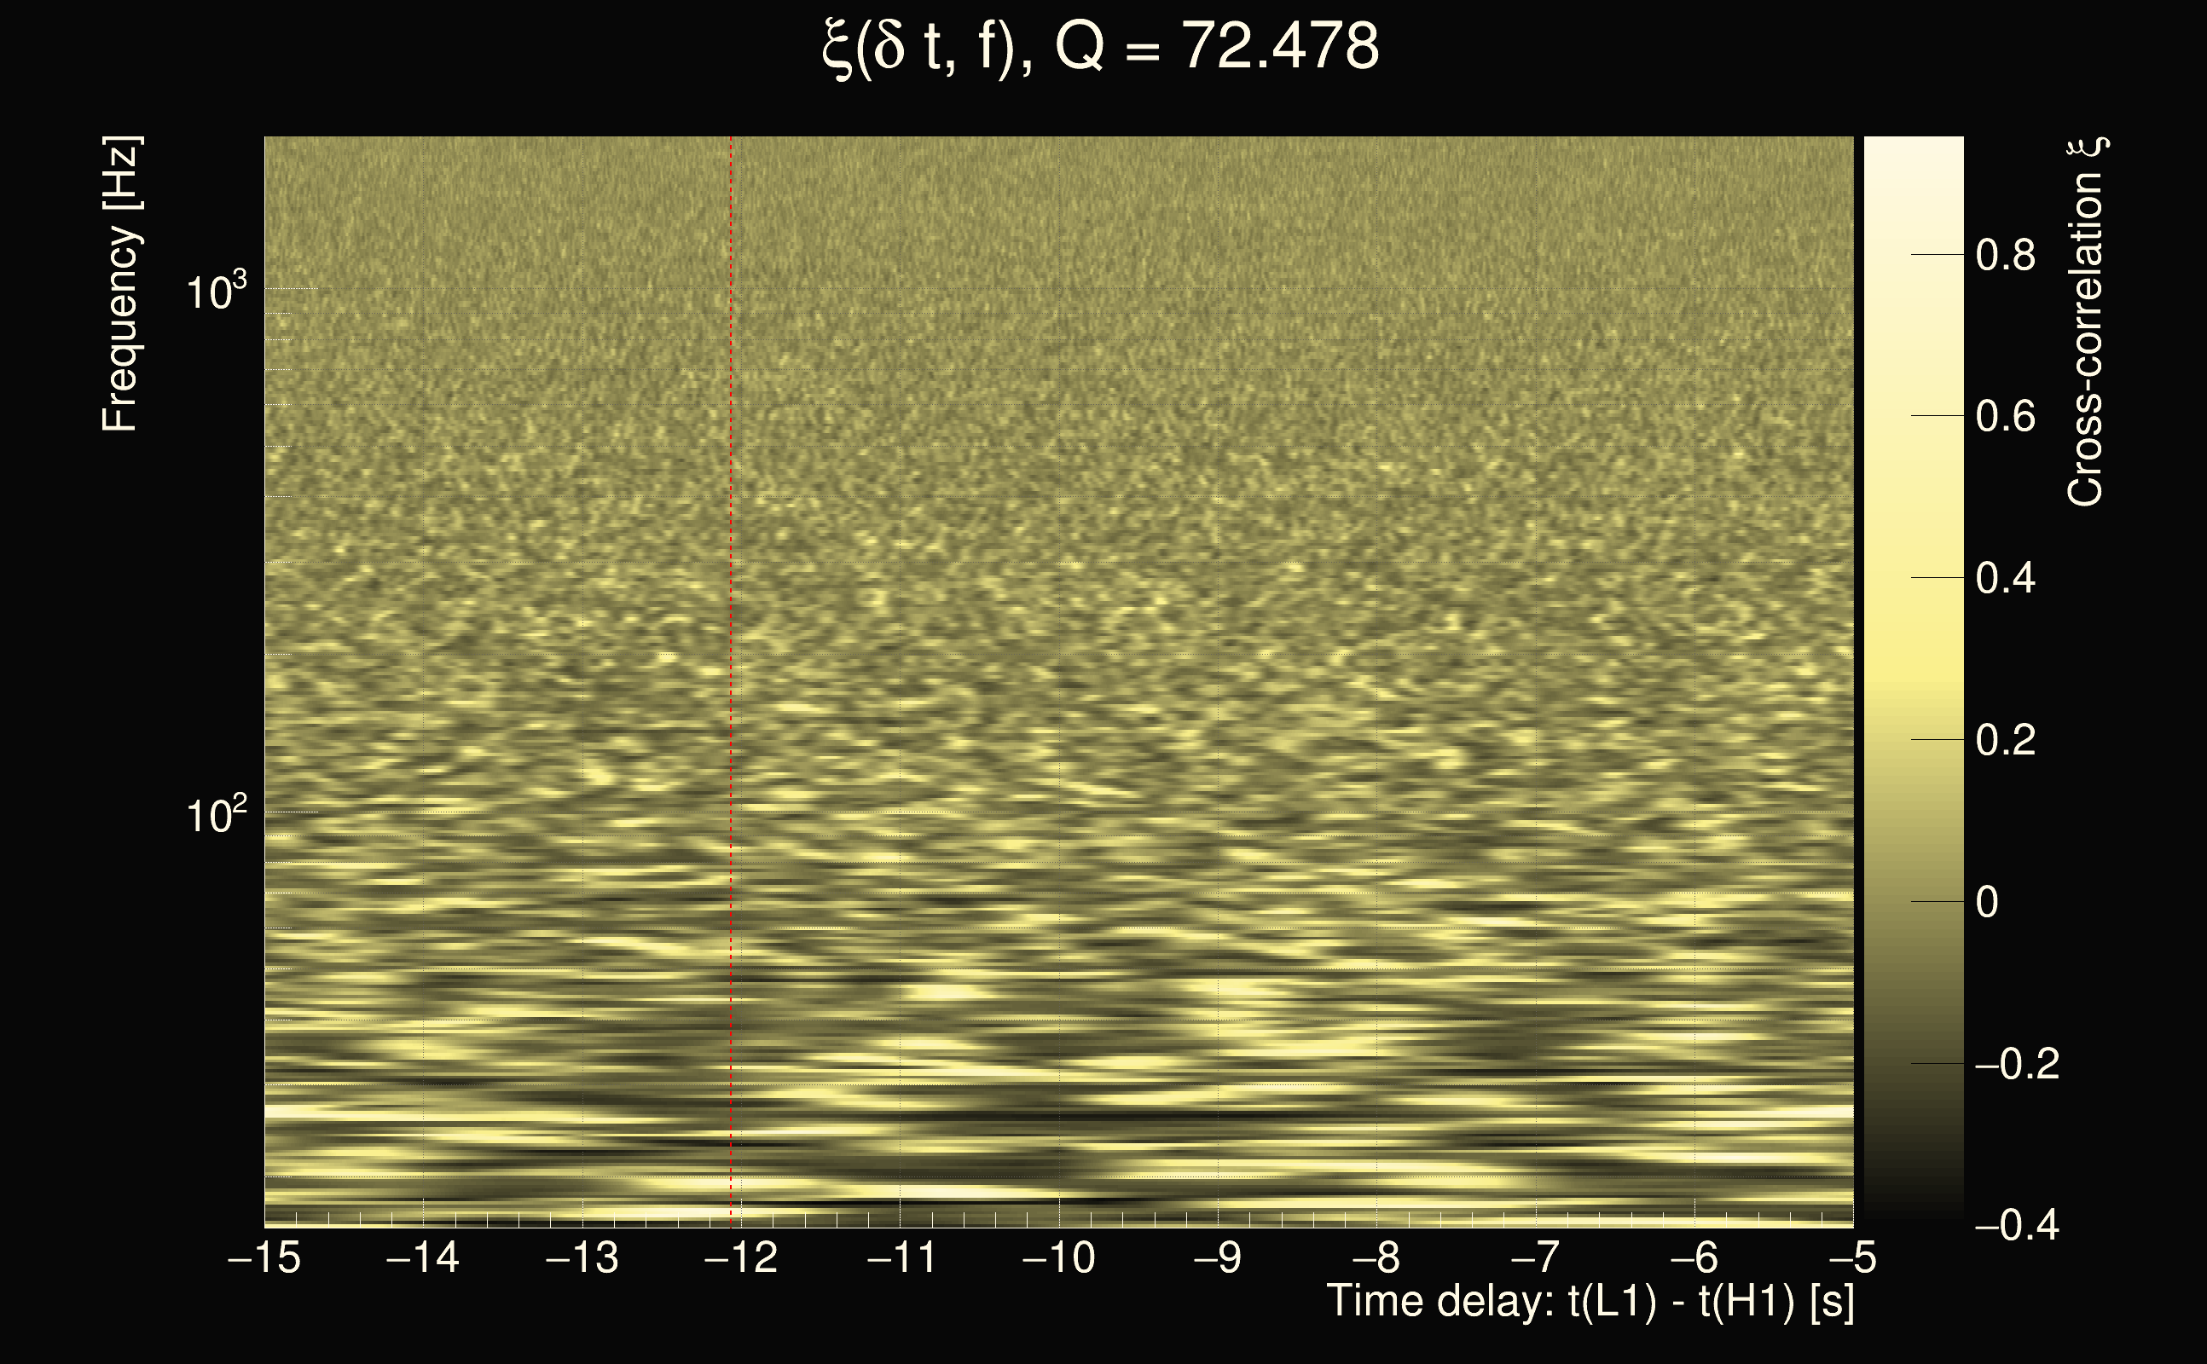
Task: Click the −5 tick label on time axis
Action: (1851, 1257)
